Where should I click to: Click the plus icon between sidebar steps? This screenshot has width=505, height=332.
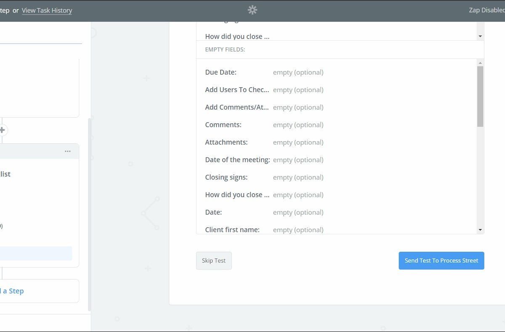[x=2, y=130]
